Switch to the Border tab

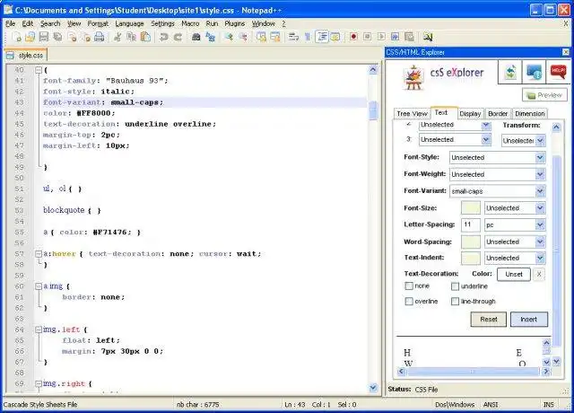click(498, 114)
